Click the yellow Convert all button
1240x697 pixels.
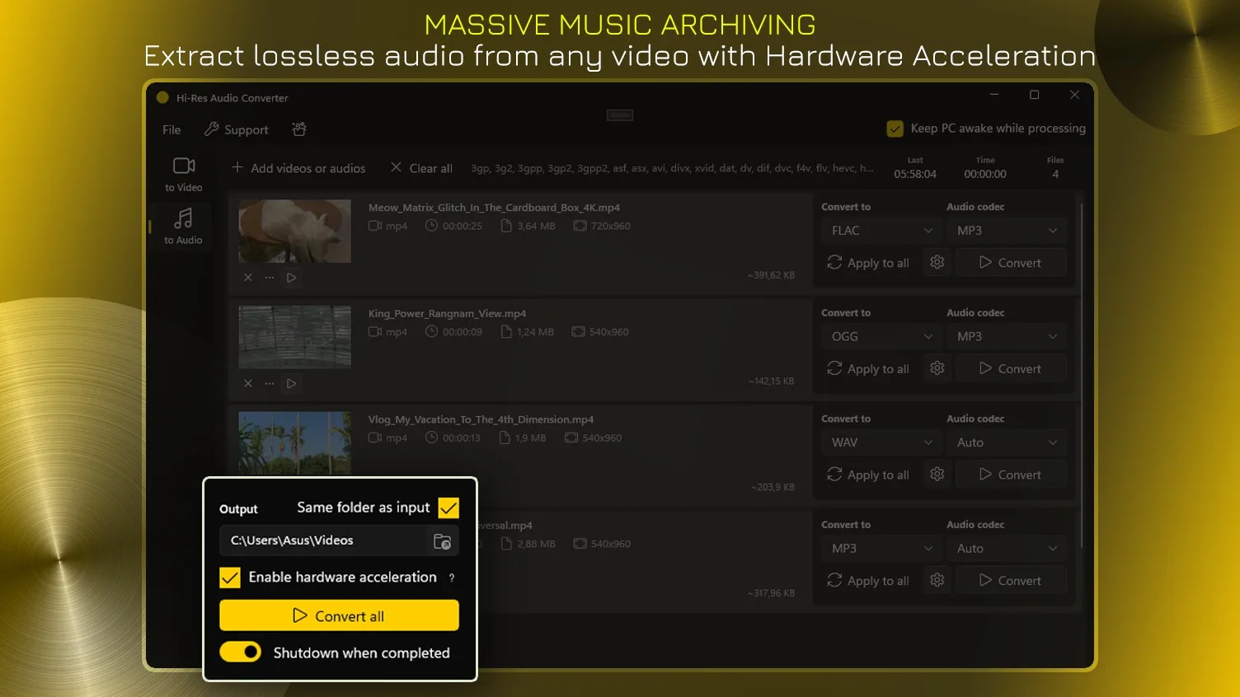[x=339, y=615]
